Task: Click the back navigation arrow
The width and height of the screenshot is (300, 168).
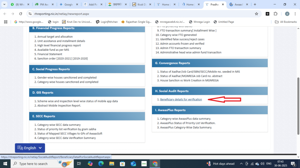Action: 5,14
